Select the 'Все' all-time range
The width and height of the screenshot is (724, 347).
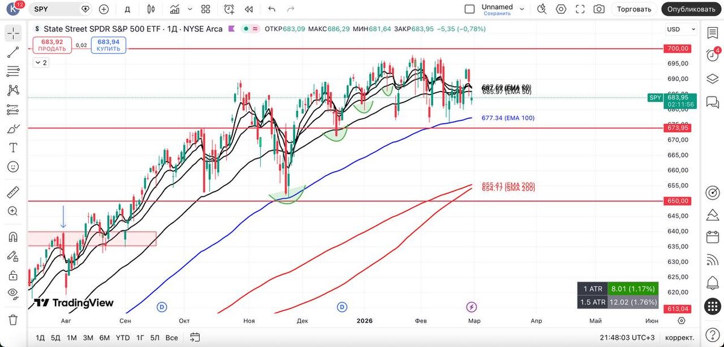172,337
